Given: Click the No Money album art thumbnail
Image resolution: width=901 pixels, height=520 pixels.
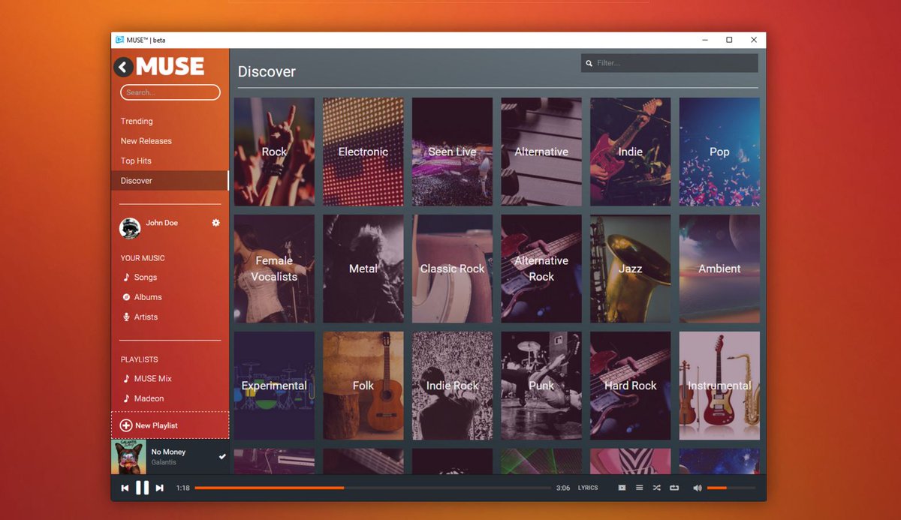Looking at the screenshot, I should [128, 457].
